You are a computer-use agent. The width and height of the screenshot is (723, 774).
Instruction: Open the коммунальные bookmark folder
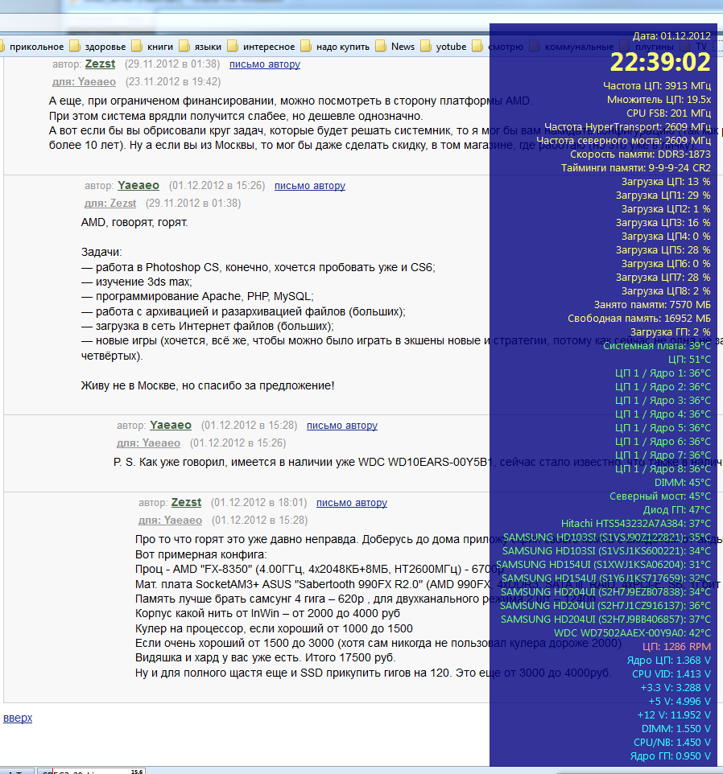tap(572, 47)
